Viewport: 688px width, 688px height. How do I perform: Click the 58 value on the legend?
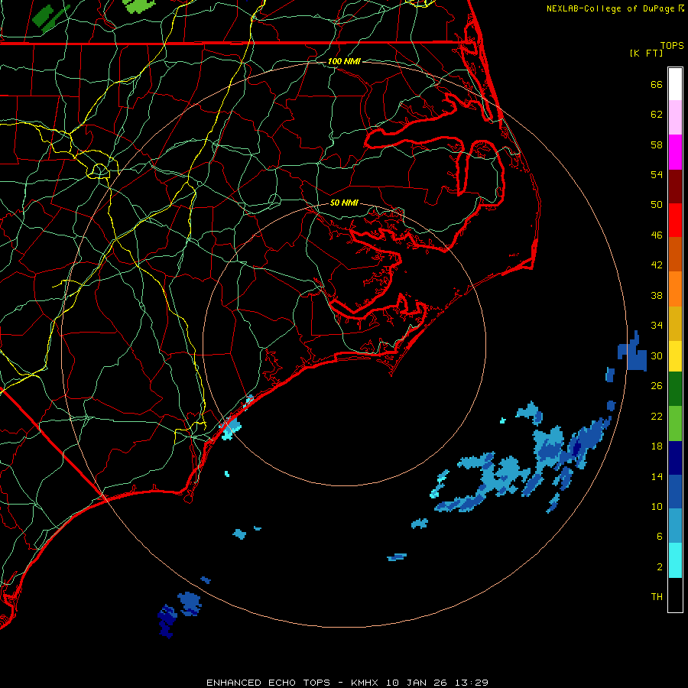click(657, 144)
